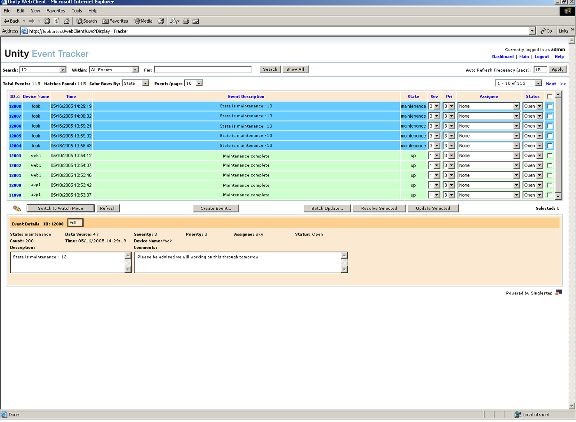
Task: Open the Dashboard link
Action: [502, 57]
